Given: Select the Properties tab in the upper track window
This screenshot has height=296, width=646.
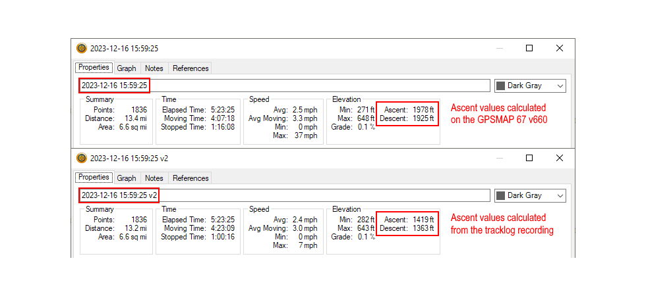Looking at the screenshot, I should click(x=94, y=68).
